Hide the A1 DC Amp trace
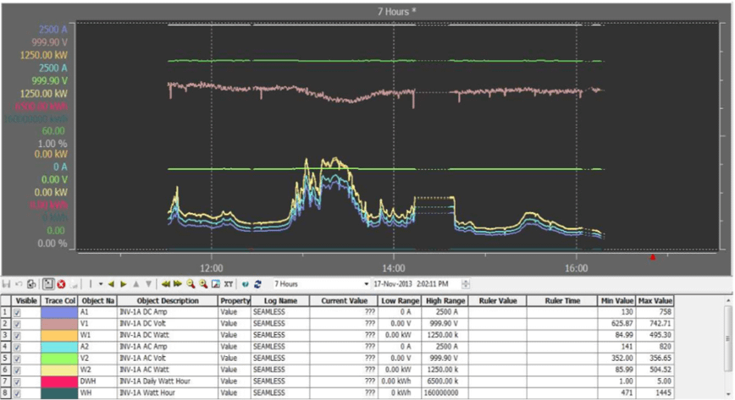 [17, 311]
